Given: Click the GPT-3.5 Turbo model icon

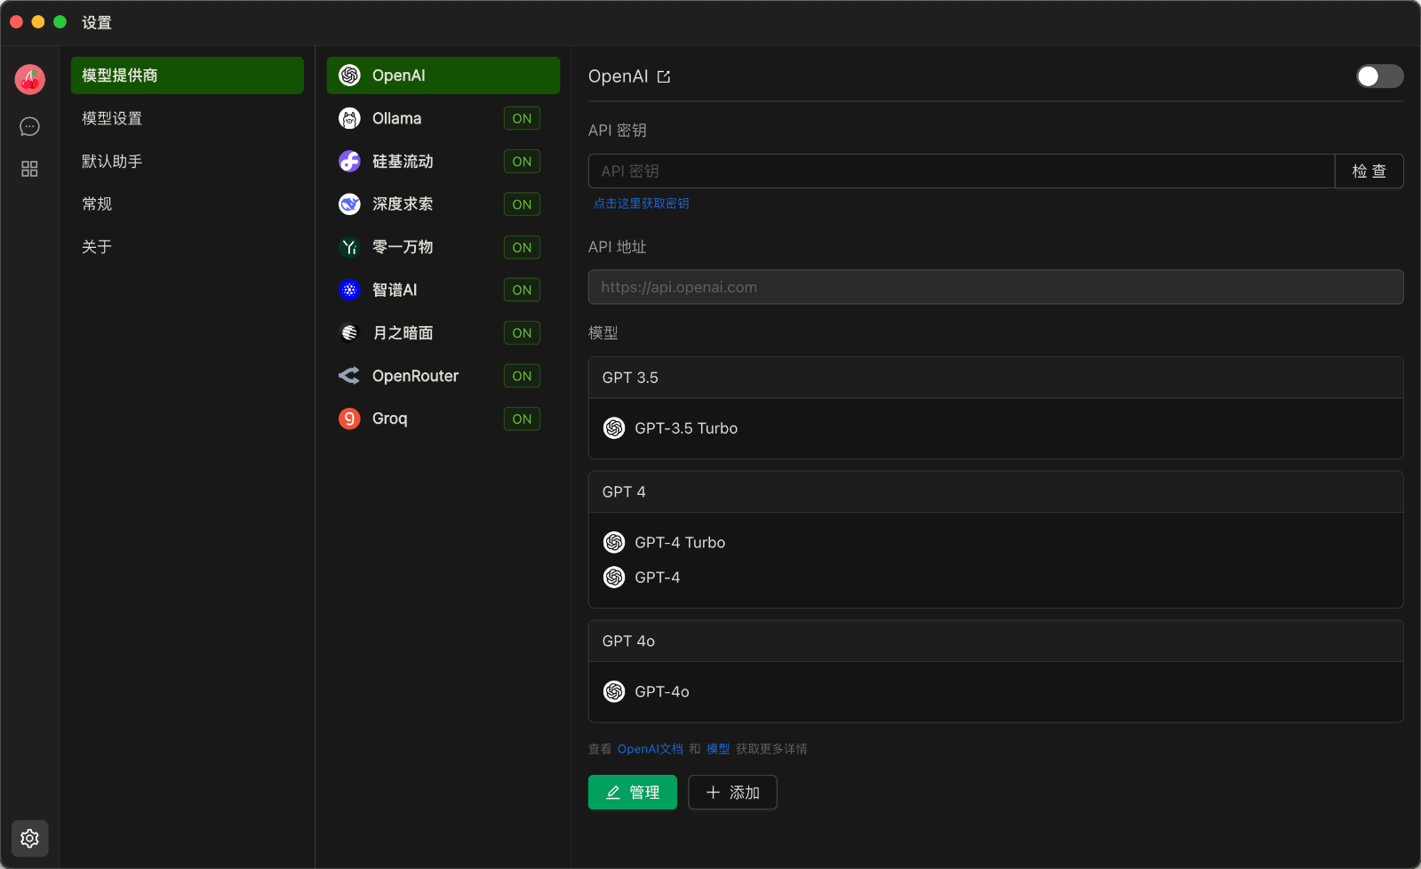Looking at the screenshot, I should (x=614, y=428).
